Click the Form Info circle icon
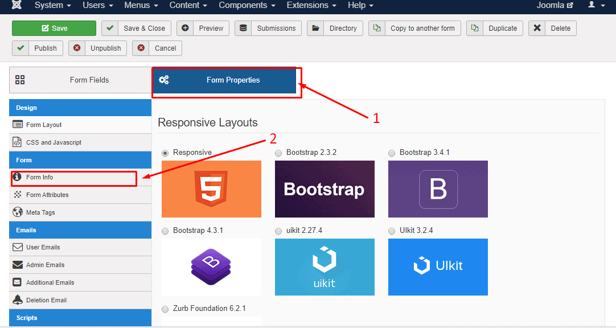 coord(17,177)
